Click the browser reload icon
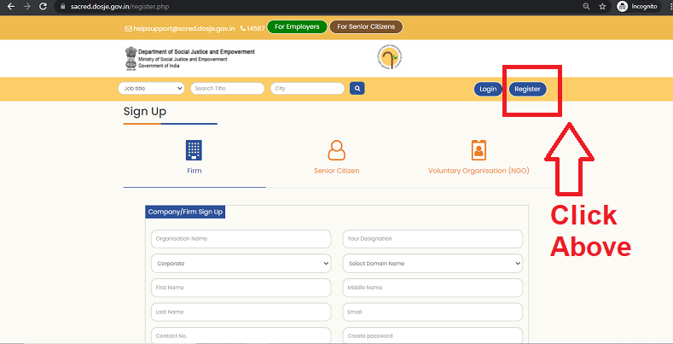The height and width of the screenshot is (344, 673). tap(43, 7)
